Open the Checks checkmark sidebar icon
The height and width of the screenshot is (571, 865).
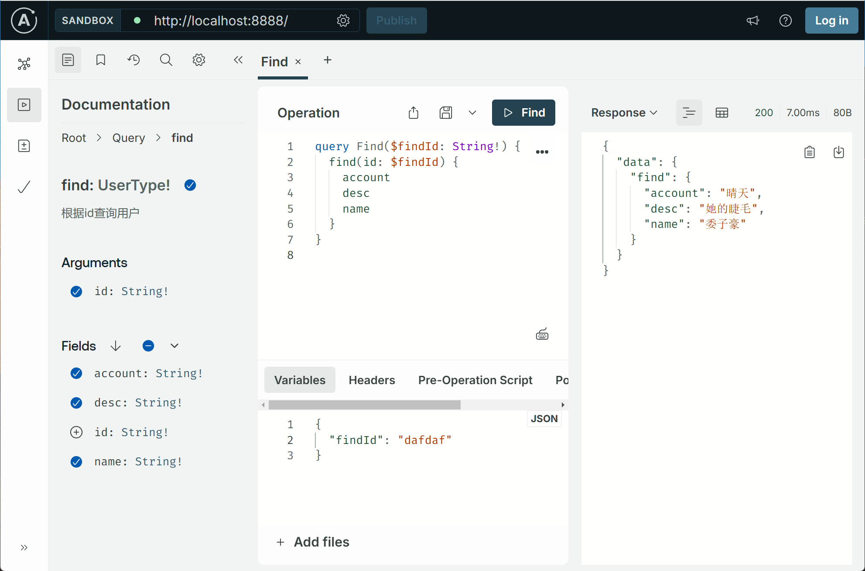click(x=24, y=187)
